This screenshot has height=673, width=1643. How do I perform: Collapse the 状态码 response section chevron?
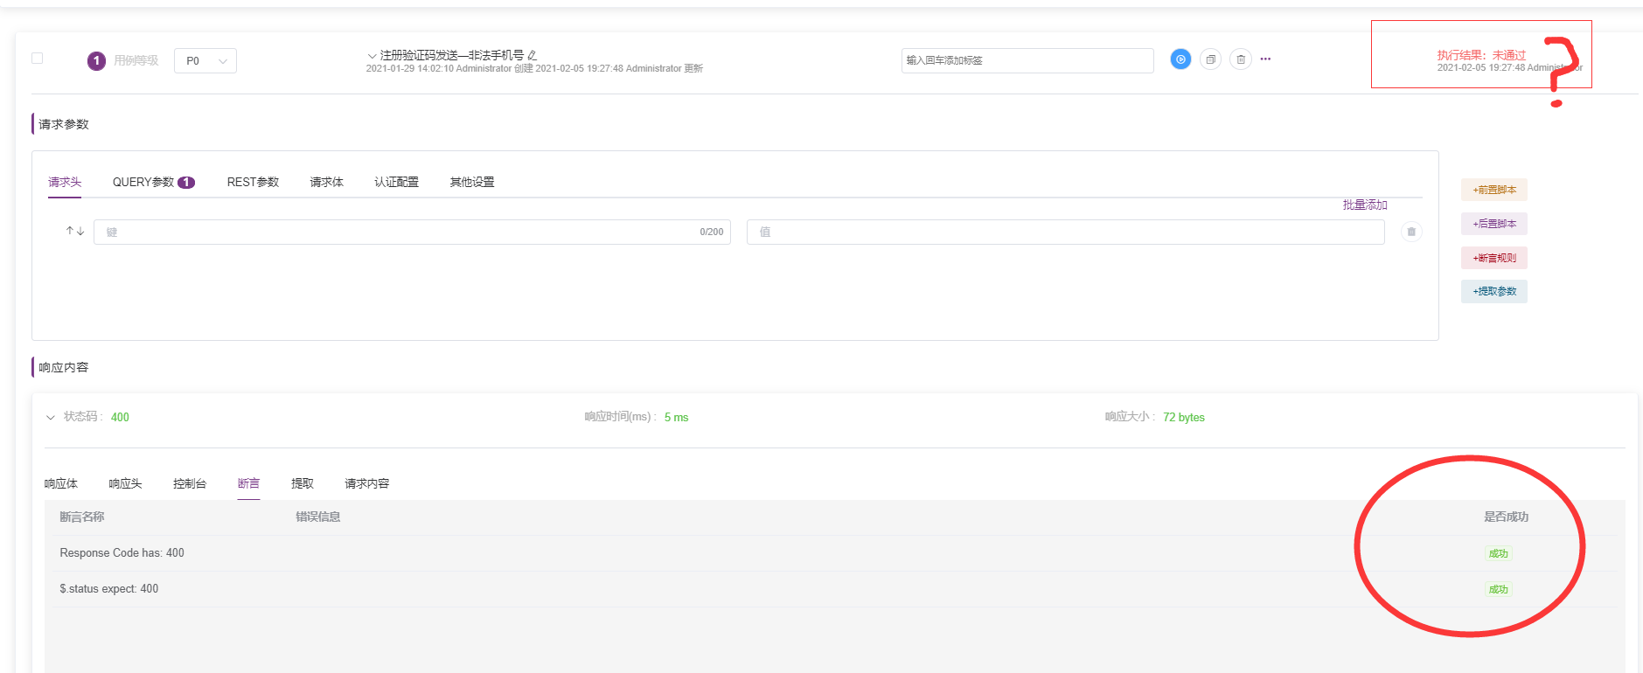51,418
